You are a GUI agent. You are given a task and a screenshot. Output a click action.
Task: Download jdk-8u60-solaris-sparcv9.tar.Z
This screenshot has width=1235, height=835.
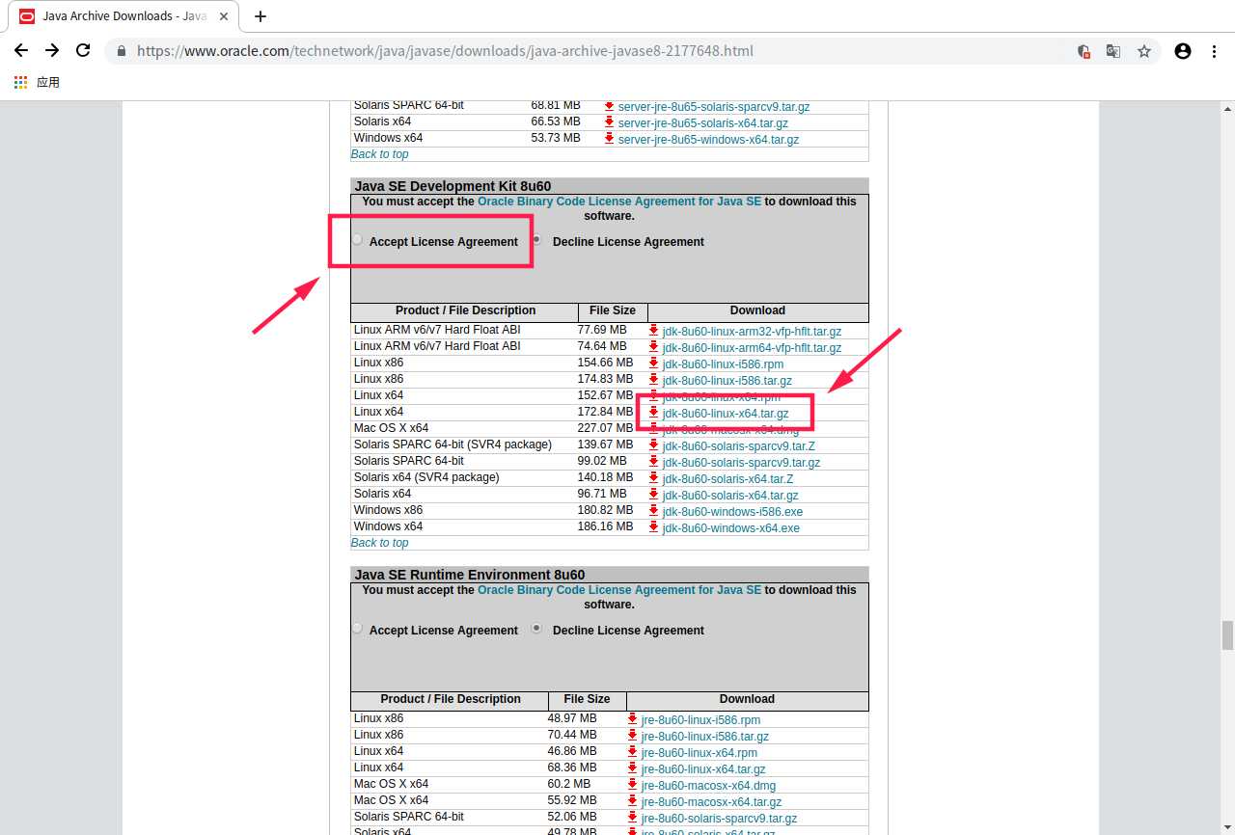click(738, 446)
